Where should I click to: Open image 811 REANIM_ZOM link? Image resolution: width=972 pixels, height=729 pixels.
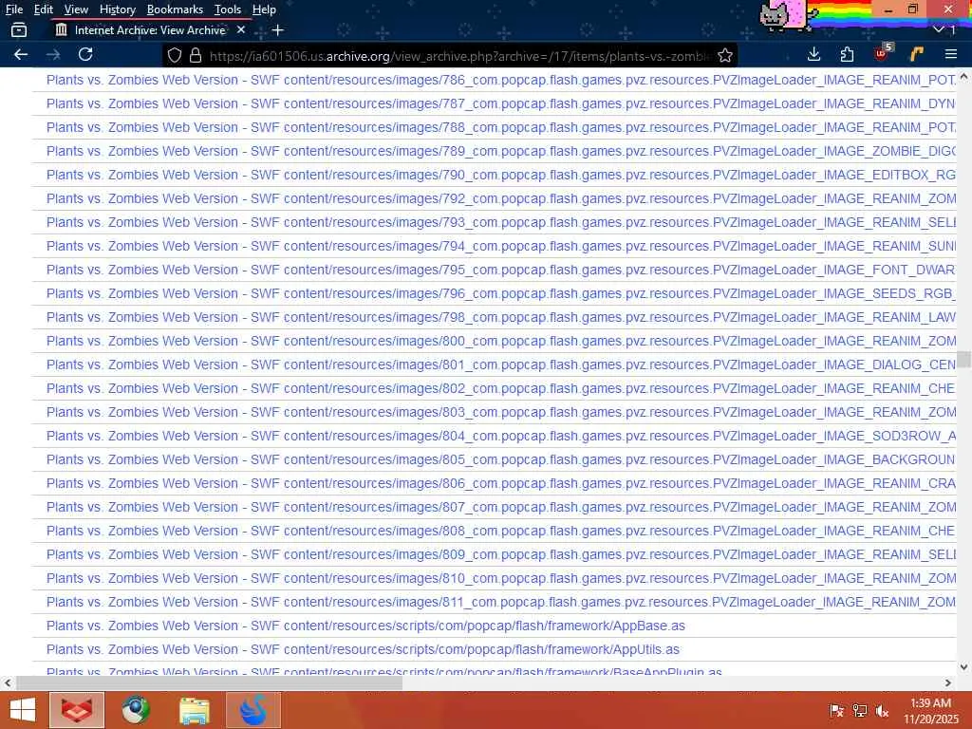(x=501, y=602)
